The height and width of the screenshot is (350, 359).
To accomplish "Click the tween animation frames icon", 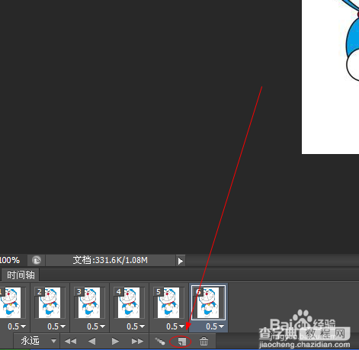I will click(160, 342).
